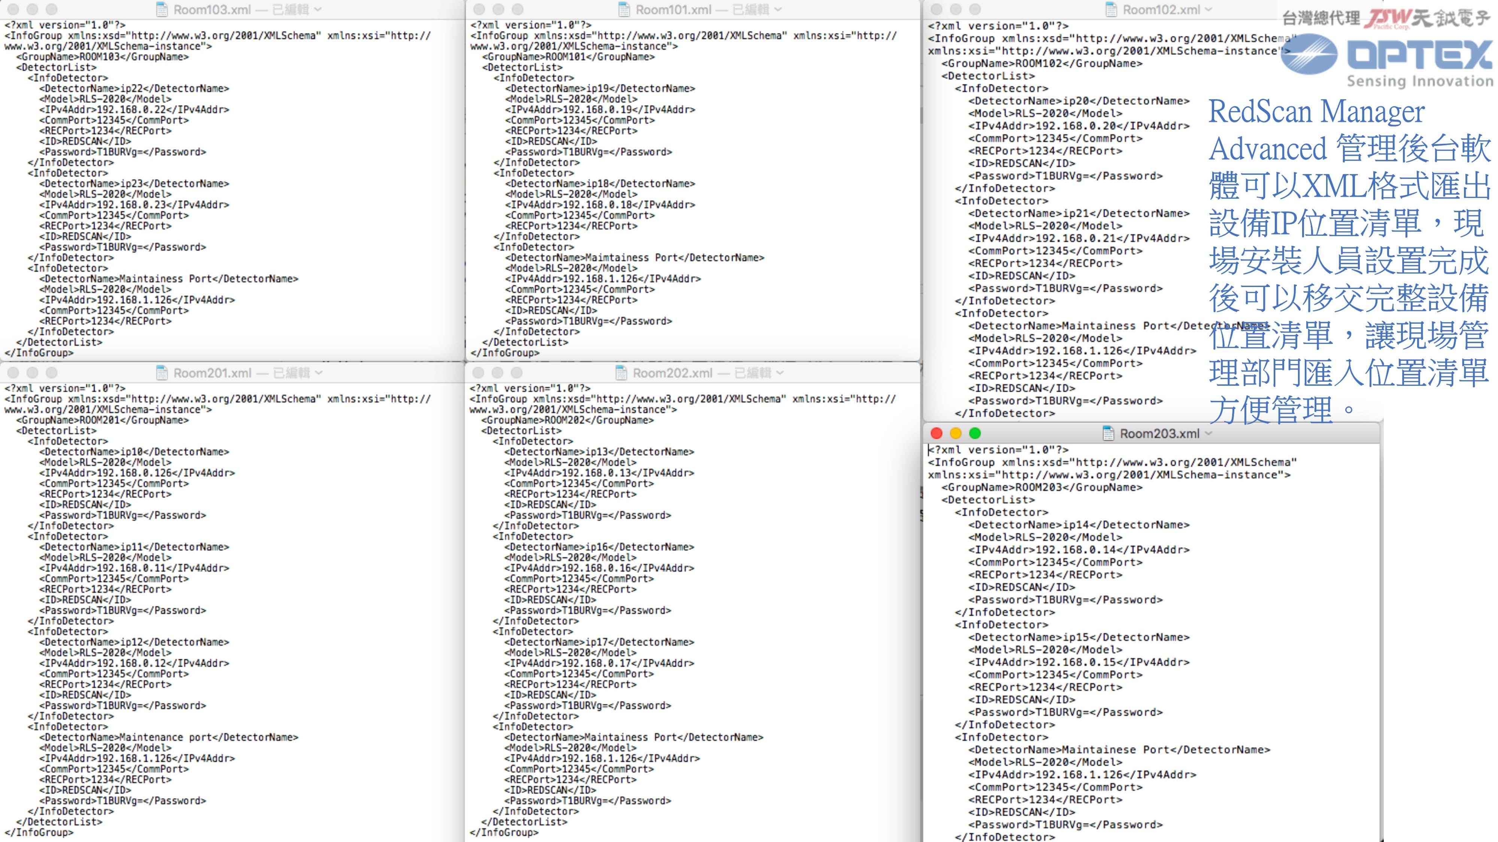
Task: Click the Room201.xml document proxy icon
Action: coord(162,372)
